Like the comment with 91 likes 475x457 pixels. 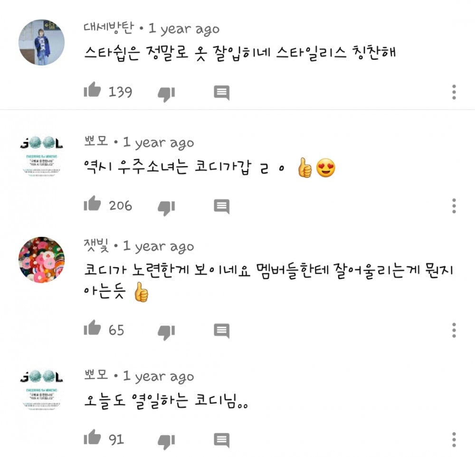click(92, 437)
